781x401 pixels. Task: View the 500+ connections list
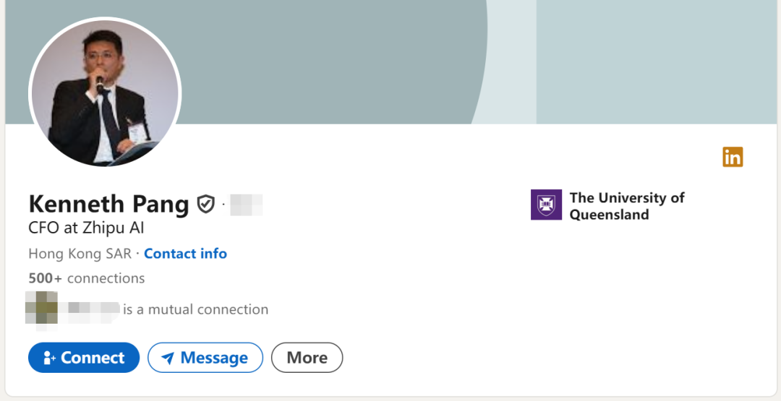pyautogui.click(x=87, y=278)
